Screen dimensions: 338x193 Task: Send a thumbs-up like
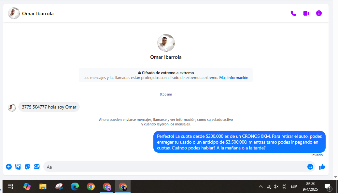tap(322, 167)
